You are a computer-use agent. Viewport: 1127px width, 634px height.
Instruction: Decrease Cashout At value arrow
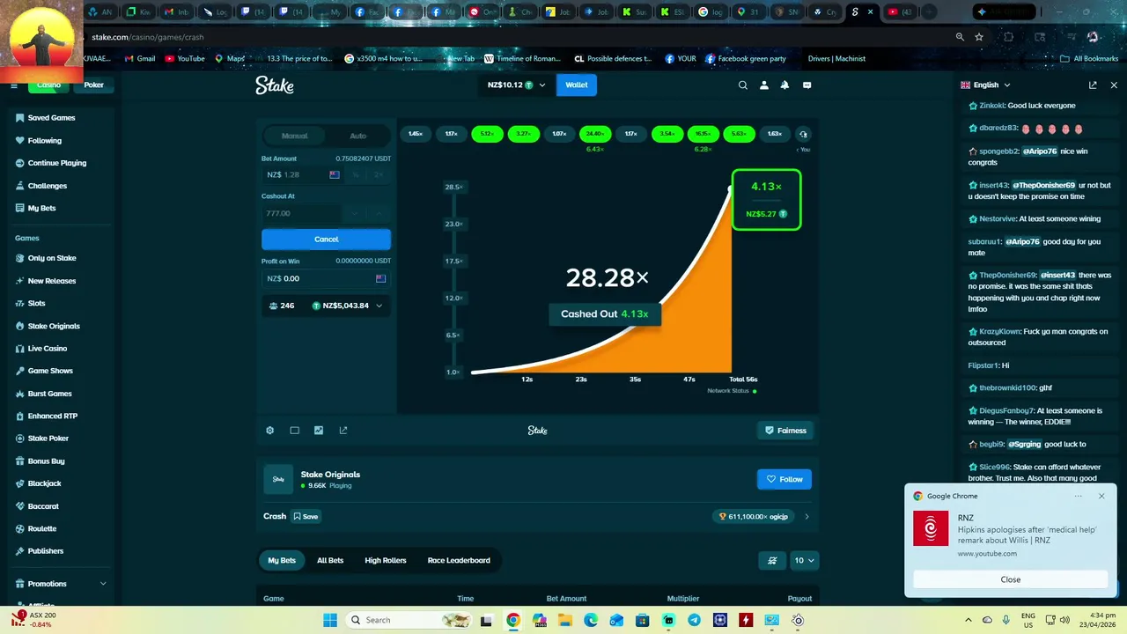click(355, 213)
